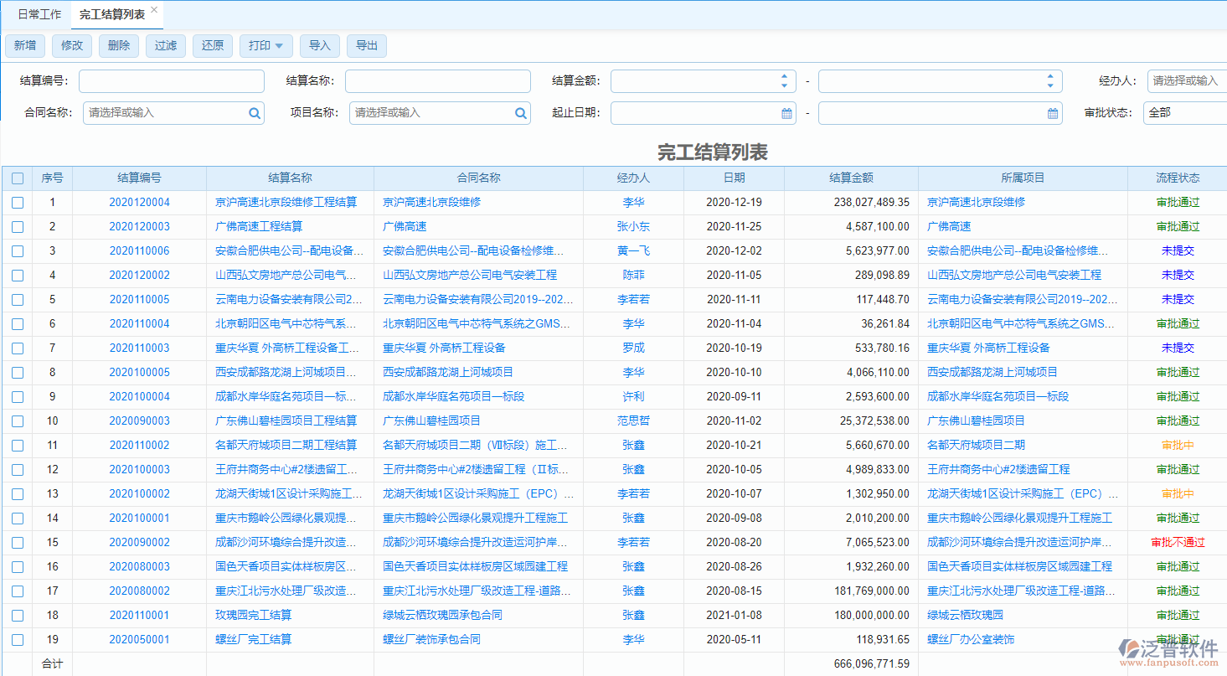Open the calendar picker for the end date
Screen dimensions: 1227x676
pos(1053,112)
